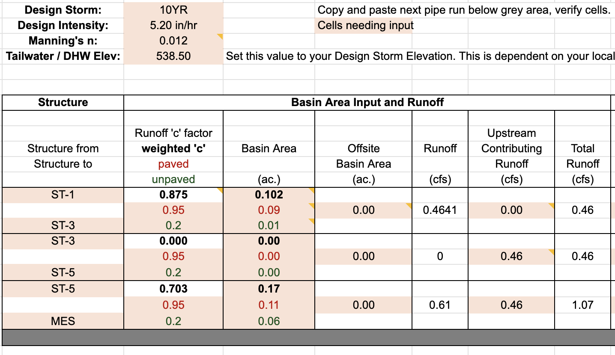Select the MES structure cell
The width and height of the screenshot is (615, 355).
[63, 321]
